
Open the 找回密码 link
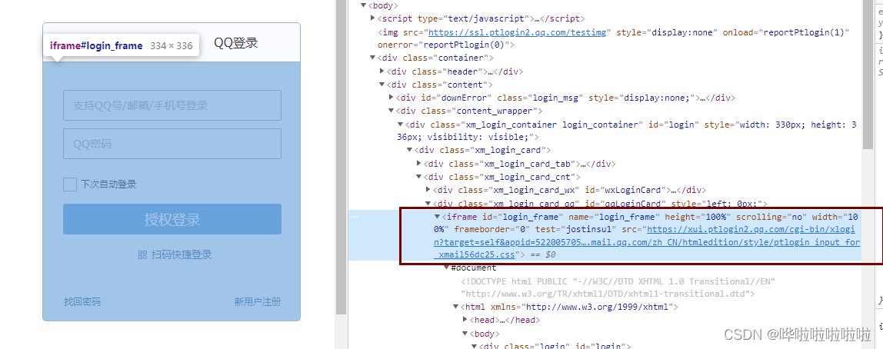[x=82, y=301]
